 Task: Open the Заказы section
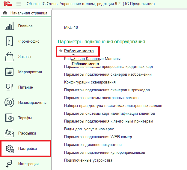coord(25,56)
